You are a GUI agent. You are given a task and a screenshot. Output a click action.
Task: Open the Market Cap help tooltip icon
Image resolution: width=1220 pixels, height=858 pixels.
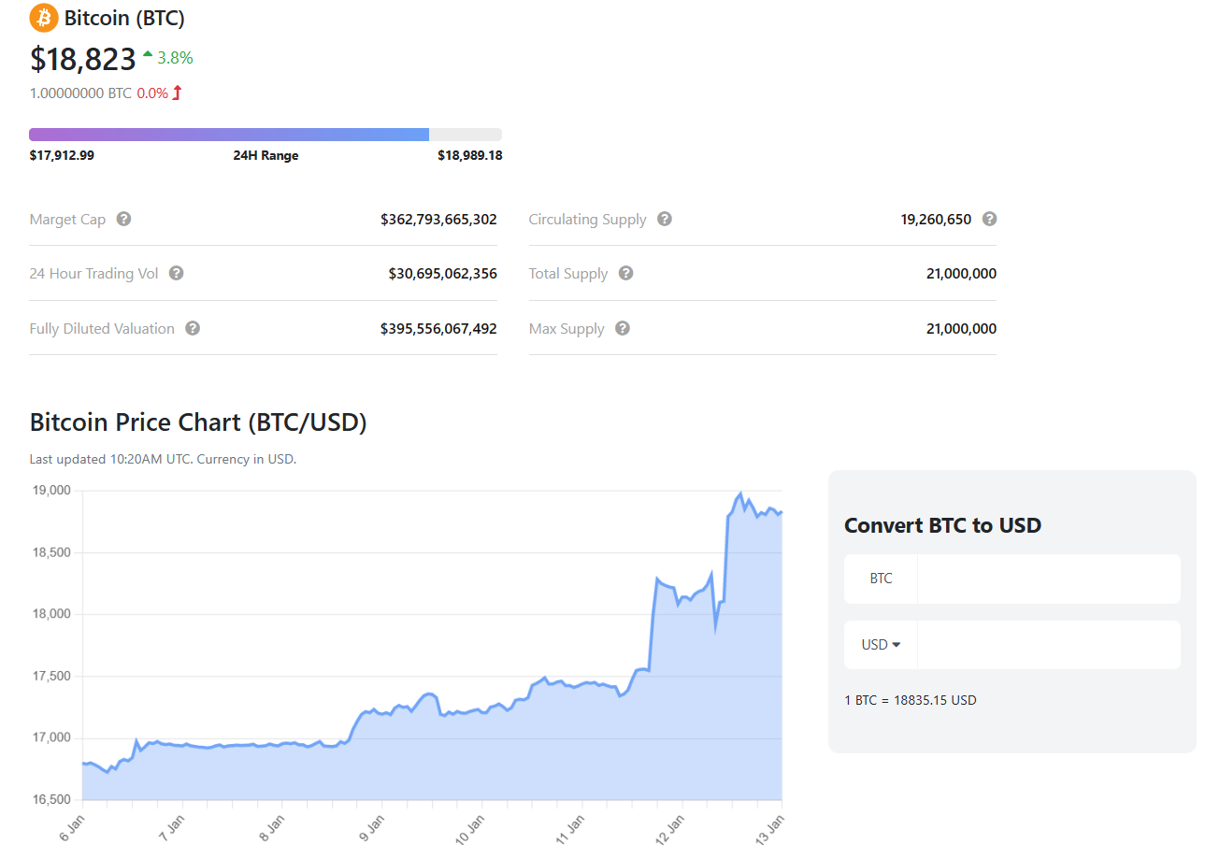[x=123, y=219]
